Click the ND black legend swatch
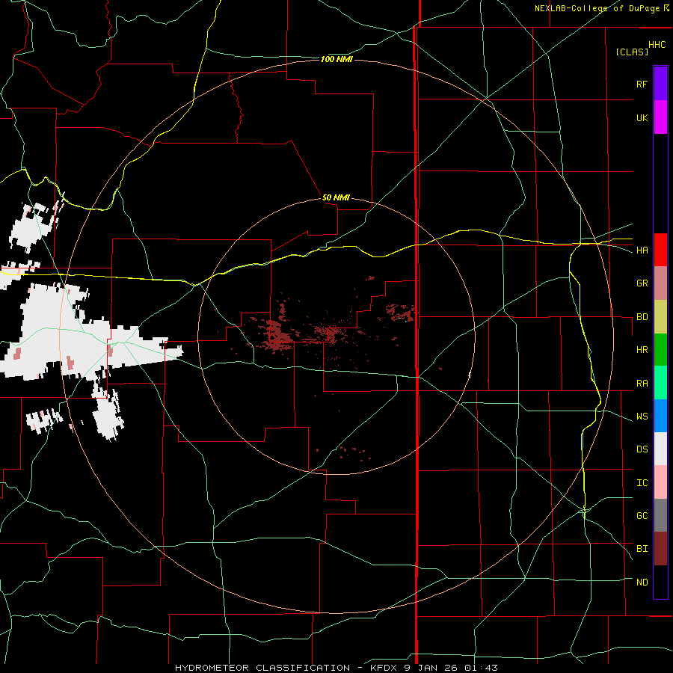Viewport: 673px width, 673px height. click(x=660, y=582)
